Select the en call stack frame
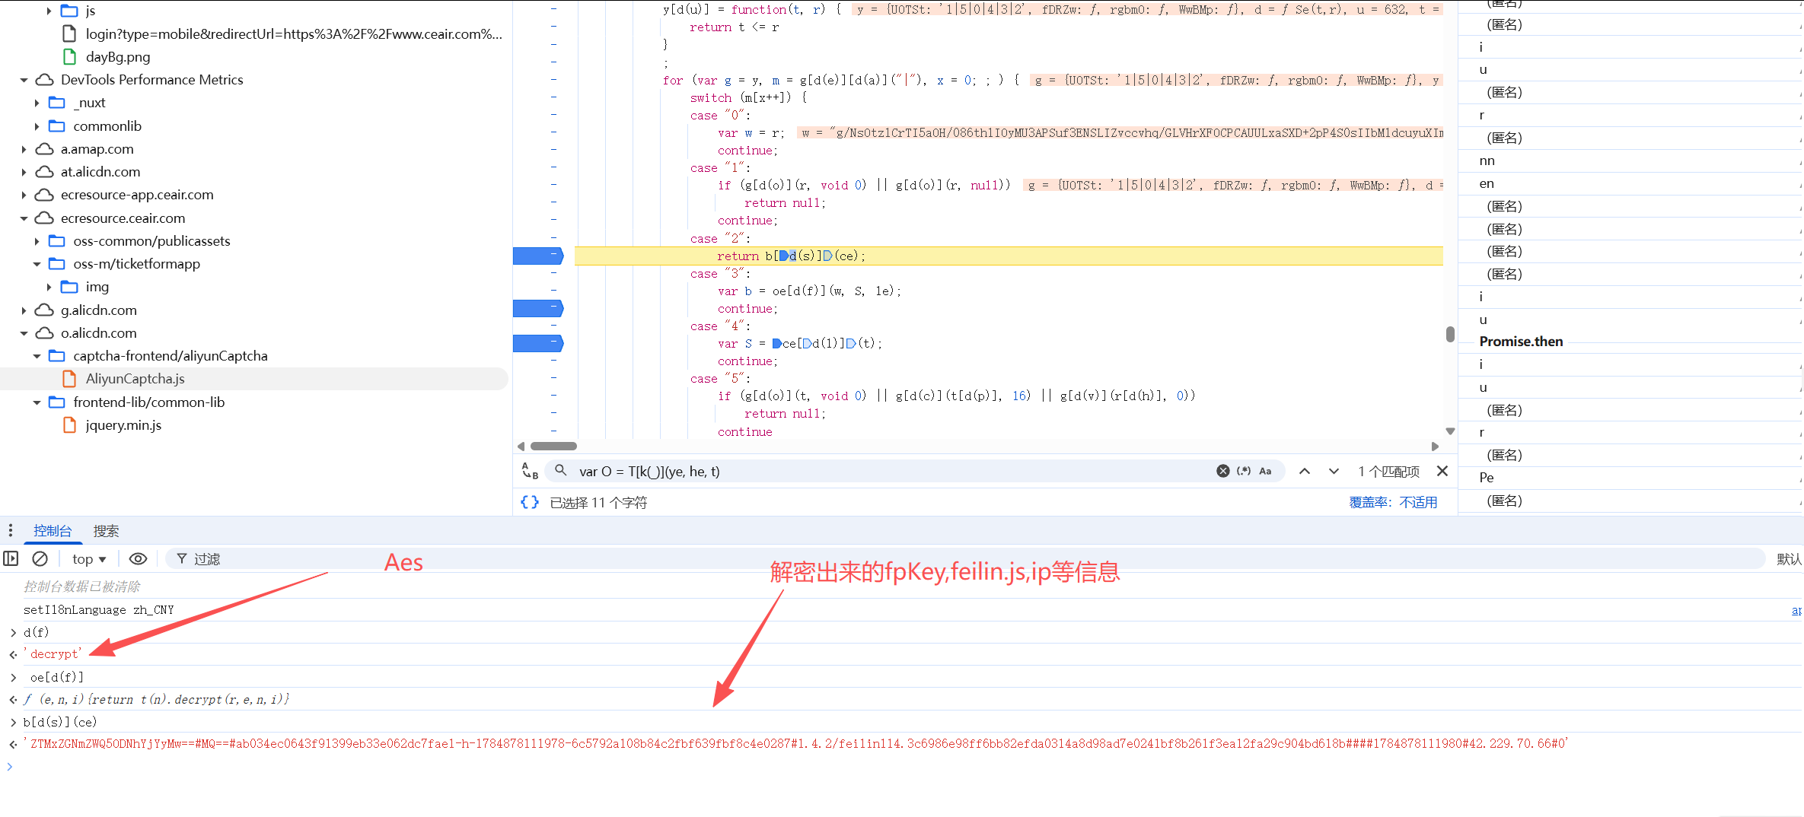Viewport: 1804px width, 817px height. 1487,183
